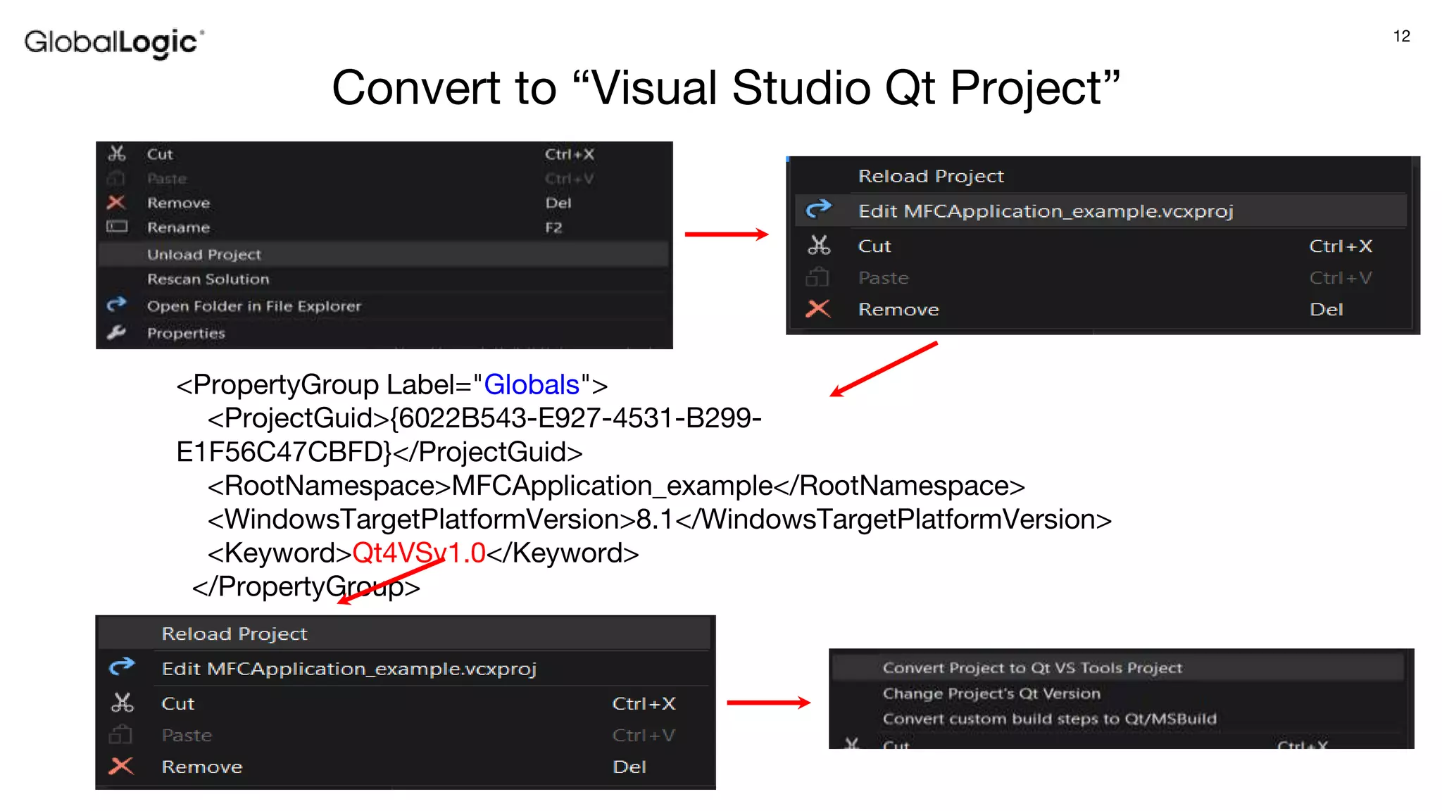Click the Ctrl+X shortcut in bottom left menu
The width and height of the screenshot is (1442, 811).
(x=644, y=703)
